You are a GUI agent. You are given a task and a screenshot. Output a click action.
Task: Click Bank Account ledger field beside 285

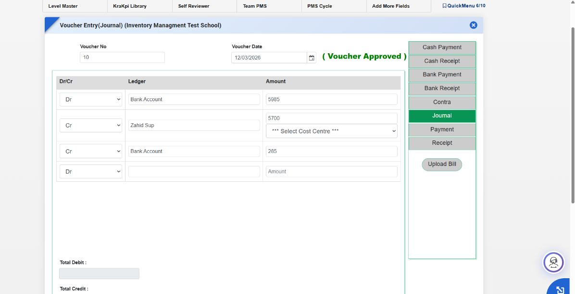pyautogui.click(x=194, y=152)
